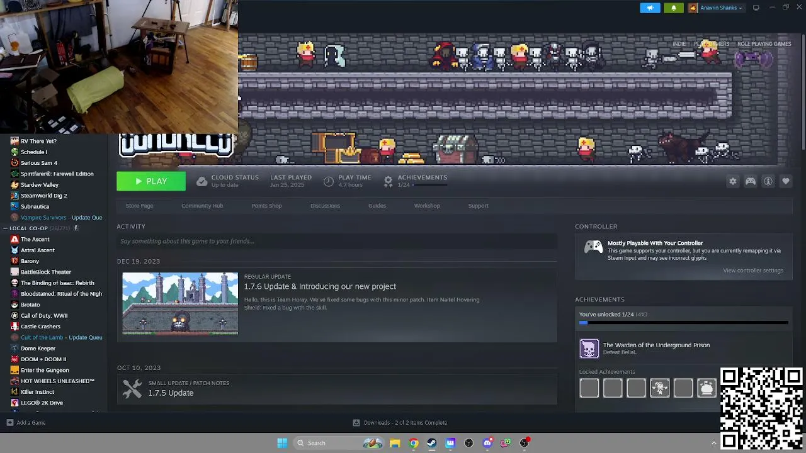This screenshot has width=806, height=453.
Task: Select the fourth locked achievement with skull
Action: [660, 388]
